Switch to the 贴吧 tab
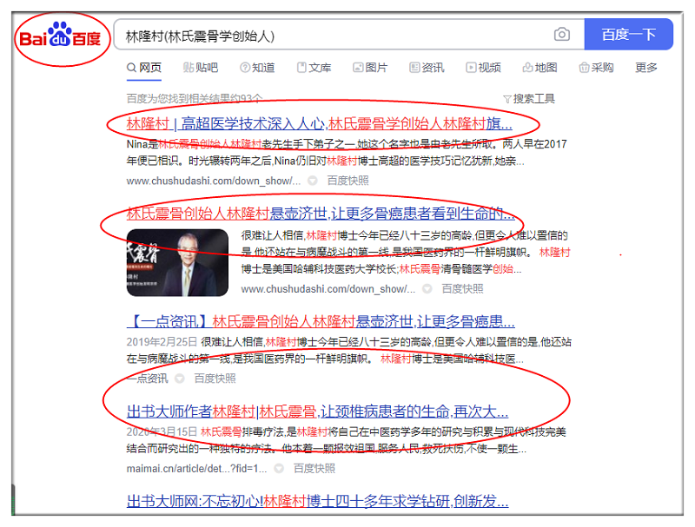The image size is (695, 527). pos(200,68)
